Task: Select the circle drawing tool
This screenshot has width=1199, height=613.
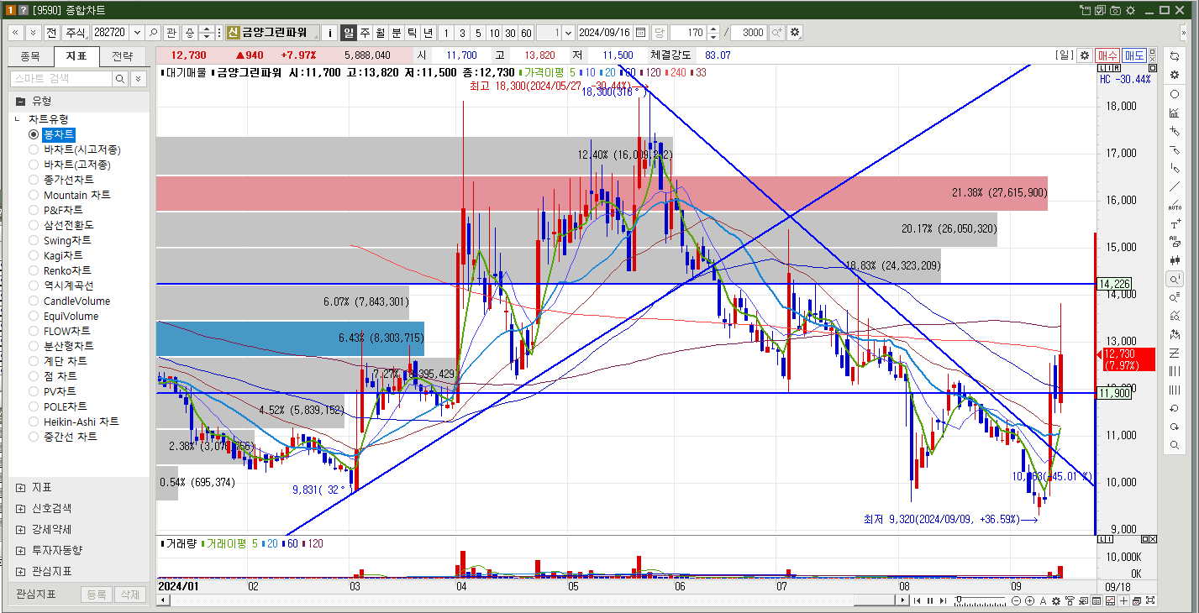Action: 1174,94
